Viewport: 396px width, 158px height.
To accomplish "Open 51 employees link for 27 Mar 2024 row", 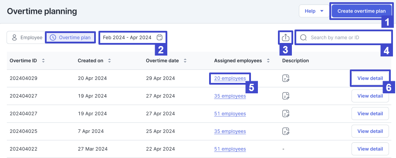I will pyautogui.click(x=230, y=149).
